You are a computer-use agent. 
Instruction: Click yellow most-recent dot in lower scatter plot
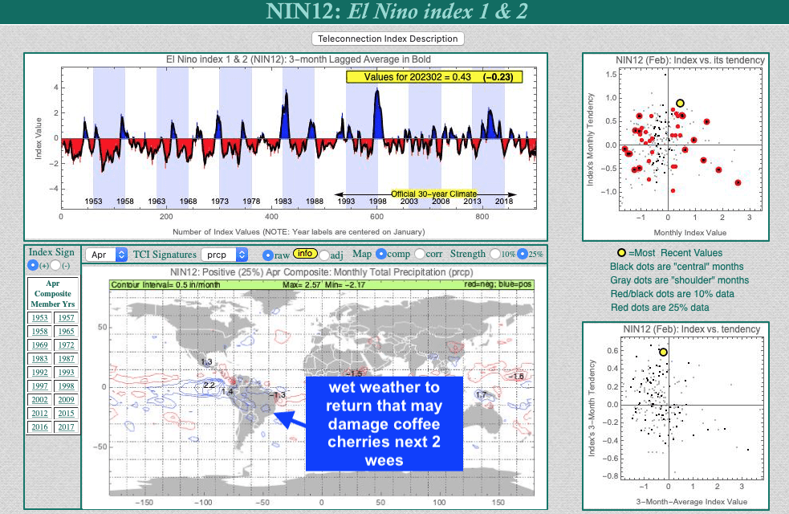663,352
